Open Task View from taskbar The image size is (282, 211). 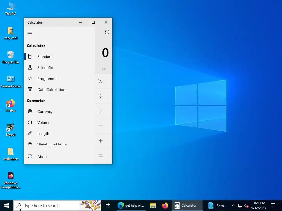pos(108,206)
